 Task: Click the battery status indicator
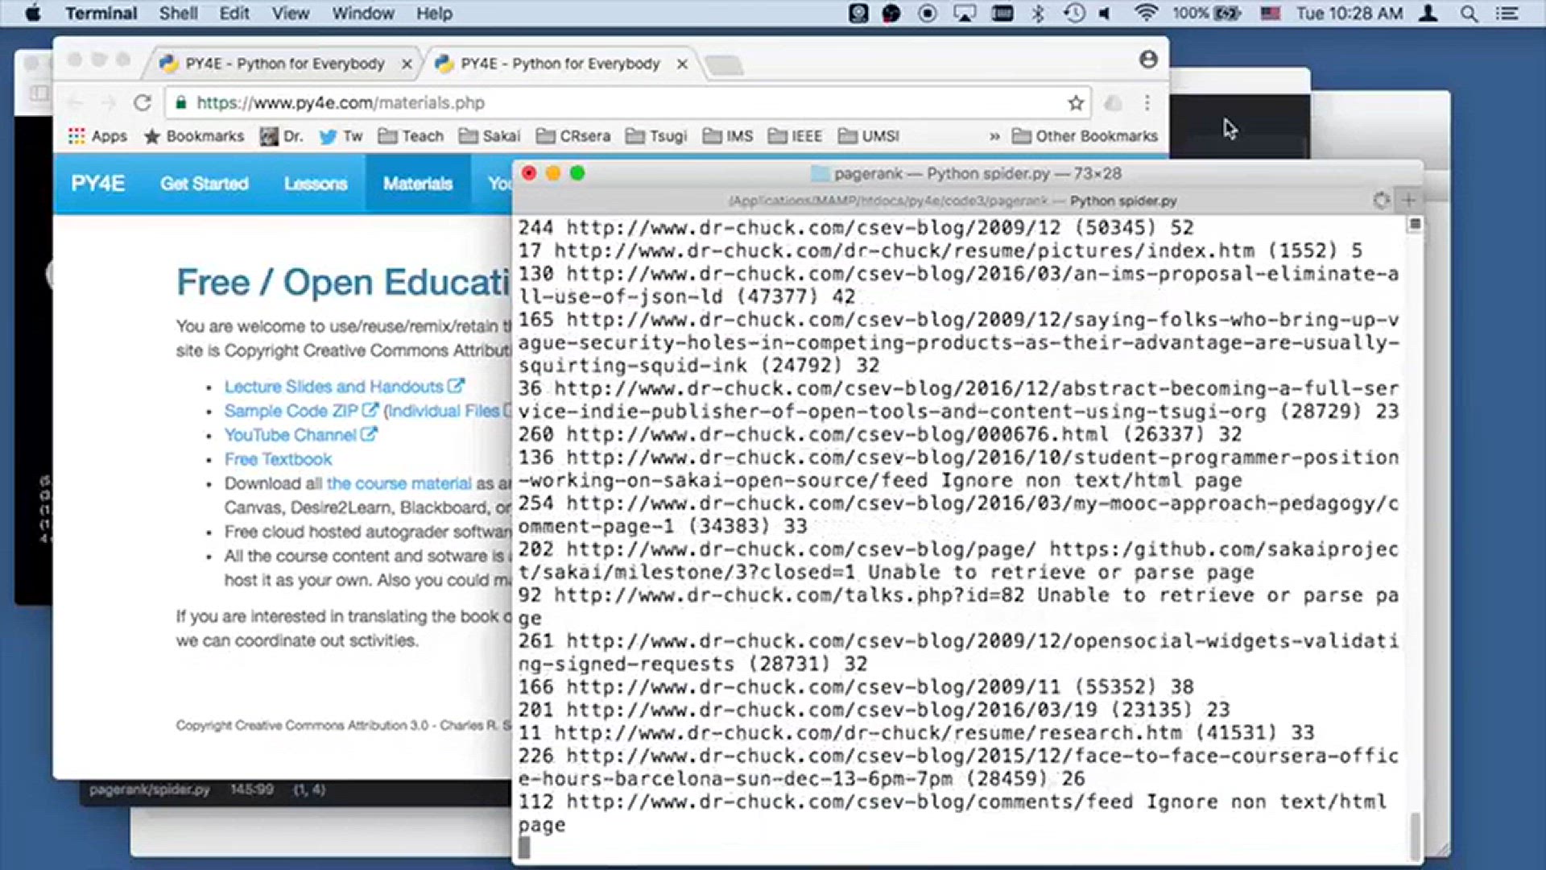[1206, 13]
